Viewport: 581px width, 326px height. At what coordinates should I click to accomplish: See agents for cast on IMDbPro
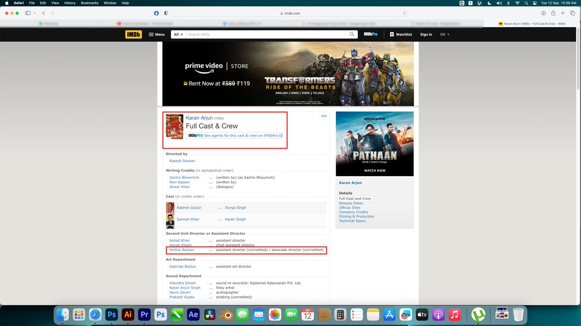pos(234,136)
